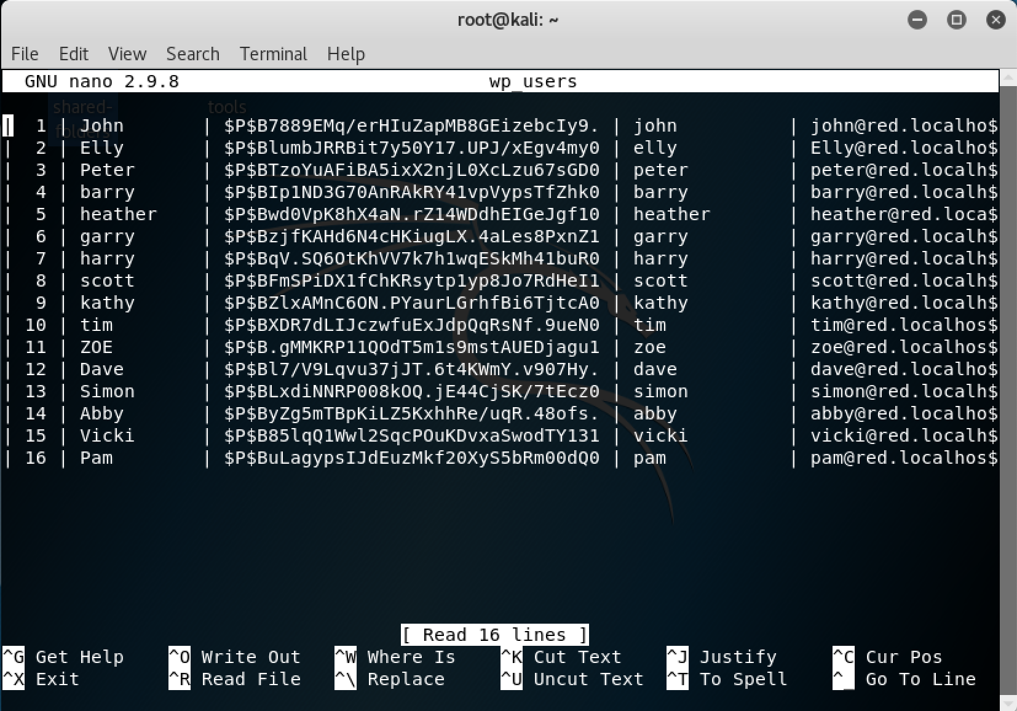This screenshot has width=1017, height=711.
Task: Close the root@kali terminal window
Action: 995,20
